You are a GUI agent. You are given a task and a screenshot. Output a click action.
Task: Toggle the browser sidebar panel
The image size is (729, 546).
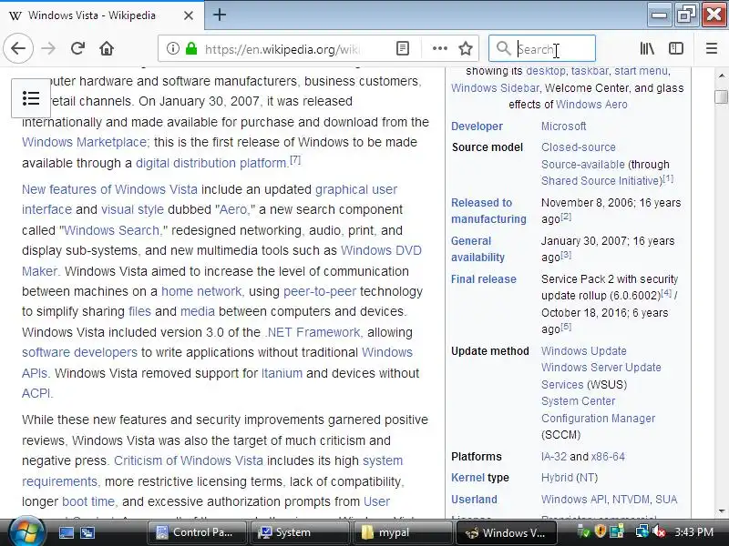676,48
